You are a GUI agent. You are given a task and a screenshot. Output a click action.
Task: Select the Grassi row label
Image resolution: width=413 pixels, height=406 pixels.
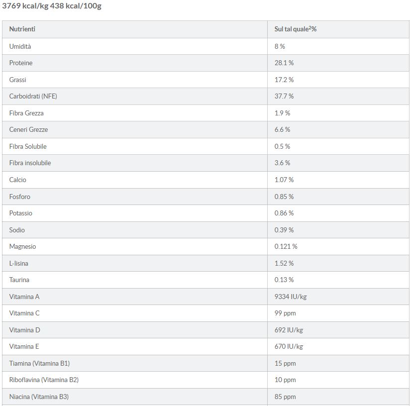18,80
